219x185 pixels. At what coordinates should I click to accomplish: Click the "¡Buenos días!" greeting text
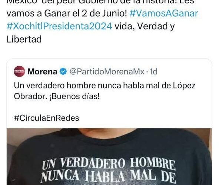tap(74, 96)
